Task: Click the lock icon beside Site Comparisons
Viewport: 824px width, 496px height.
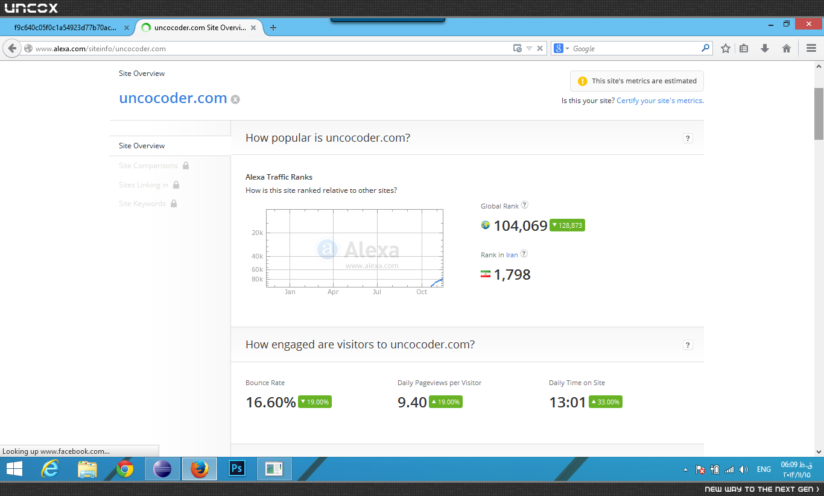Action: coord(186,165)
